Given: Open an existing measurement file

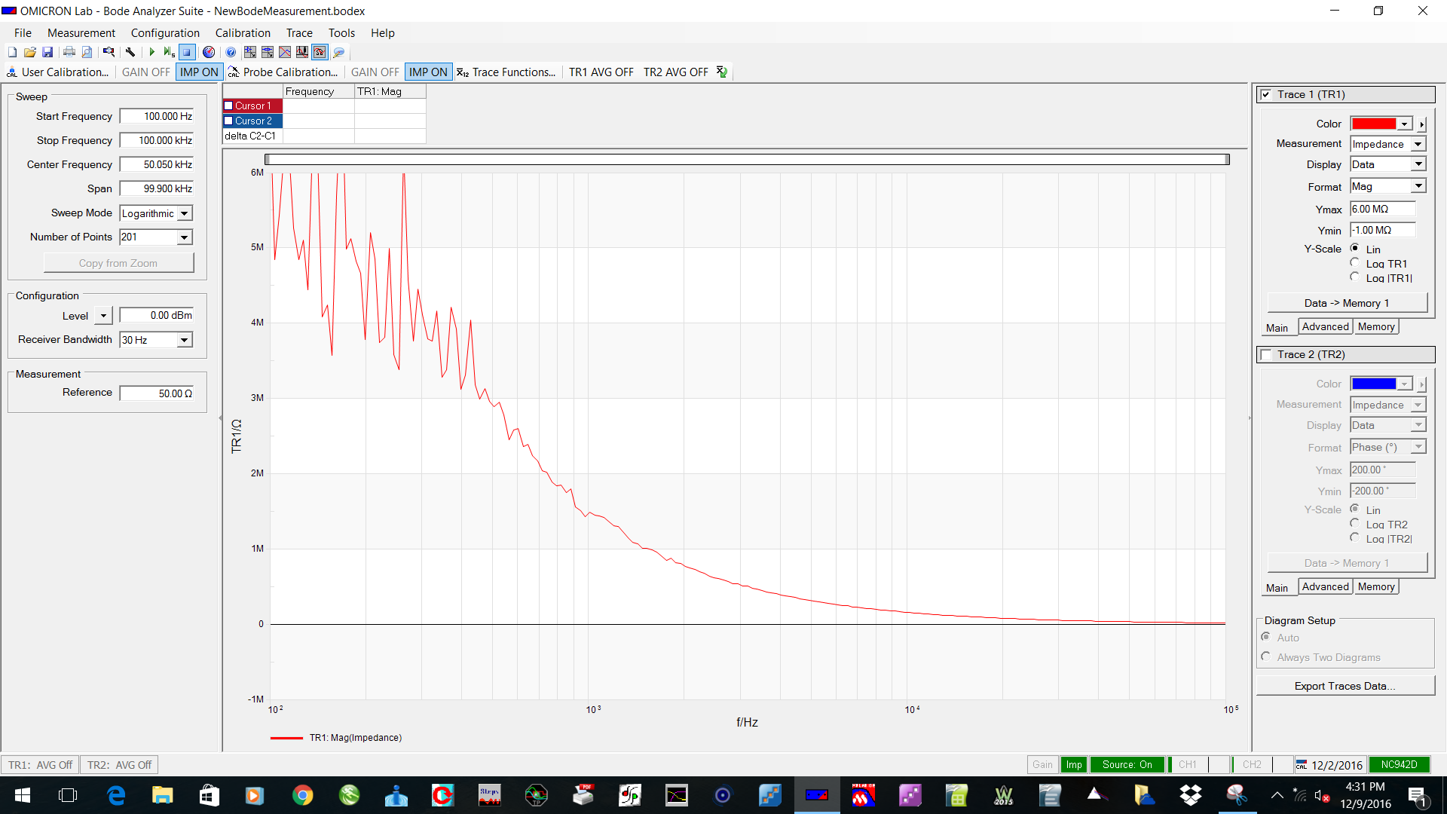Looking at the screenshot, I should point(30,52).
